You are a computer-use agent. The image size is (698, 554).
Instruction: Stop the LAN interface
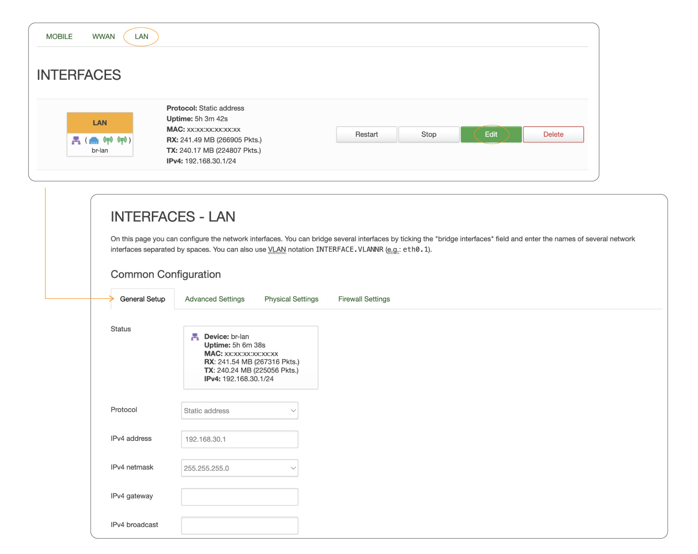pos(428,134)
